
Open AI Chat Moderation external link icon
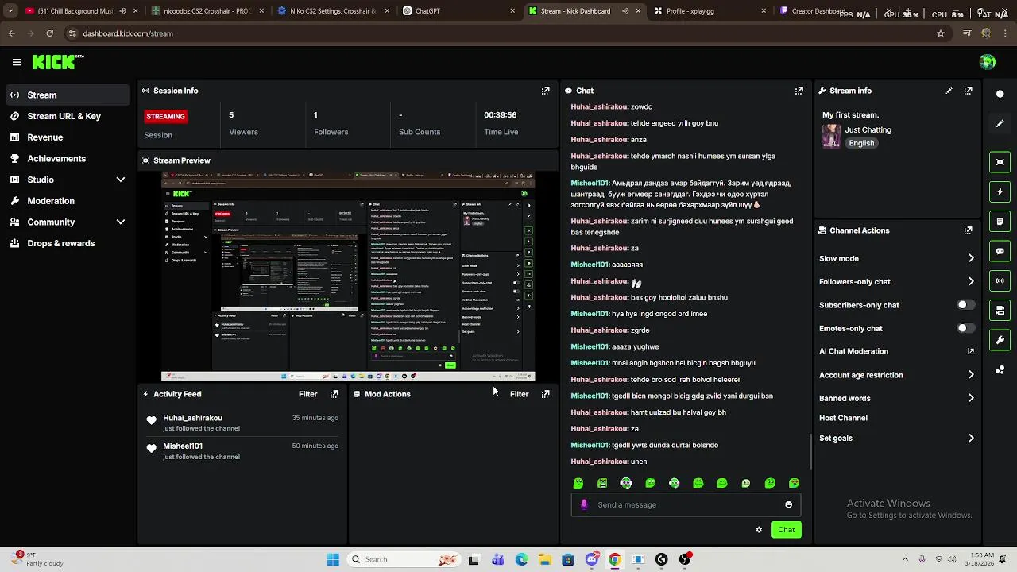tap(971, 351)
